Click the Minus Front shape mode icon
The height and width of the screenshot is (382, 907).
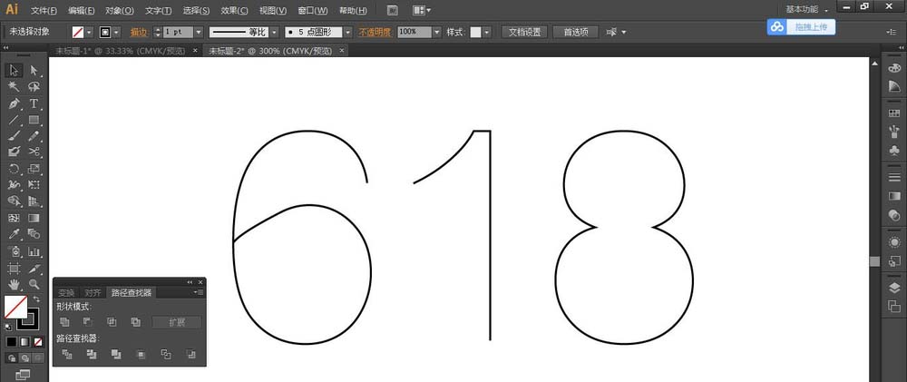pos(88,322)
